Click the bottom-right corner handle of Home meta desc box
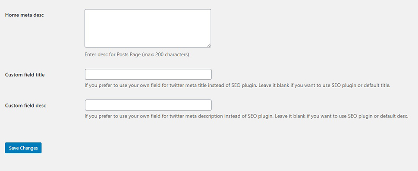This screenshot has width=418, height=171. coord(209,46)
